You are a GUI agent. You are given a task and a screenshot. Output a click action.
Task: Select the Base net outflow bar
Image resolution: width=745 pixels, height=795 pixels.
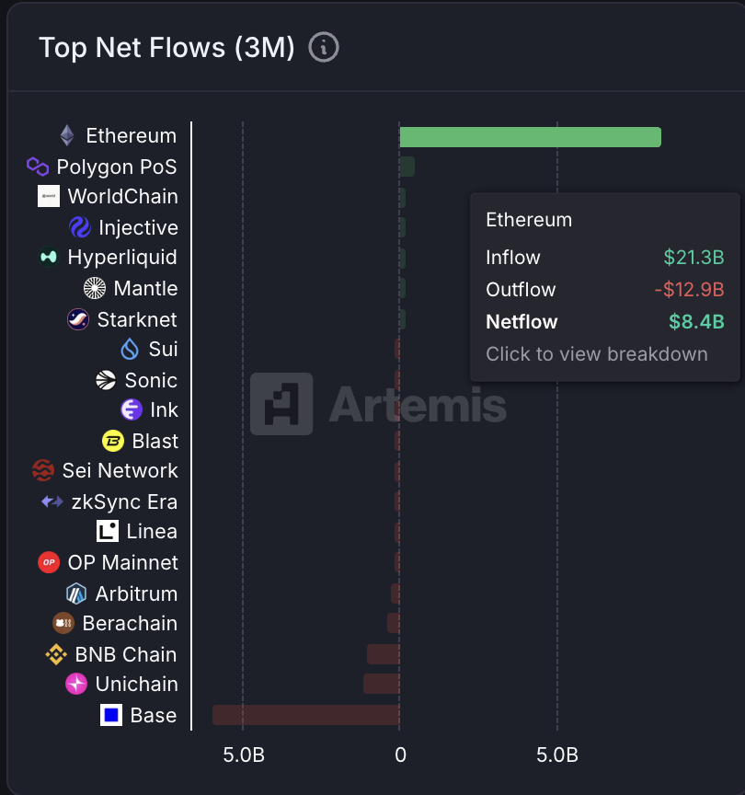[306, 715]
